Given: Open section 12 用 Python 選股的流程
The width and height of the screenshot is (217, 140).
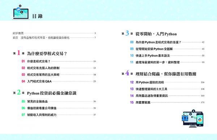Looking at the screenshot, I should (167, 82).
